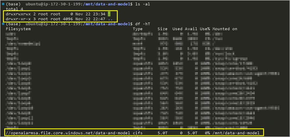The image size is (290, 137).
Task: Click the Used column header
Action: point(178,29)
